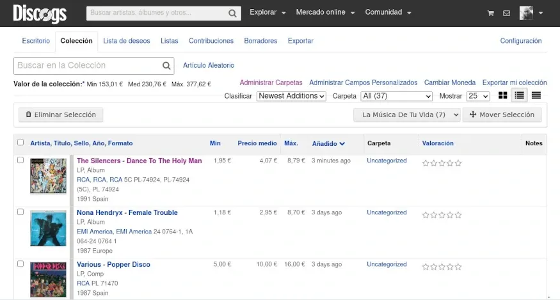Rate Nona Hendryx with five stars
The width and height of the screenshot is (560, 300).
pyautogui.click(x=458, y=215)
